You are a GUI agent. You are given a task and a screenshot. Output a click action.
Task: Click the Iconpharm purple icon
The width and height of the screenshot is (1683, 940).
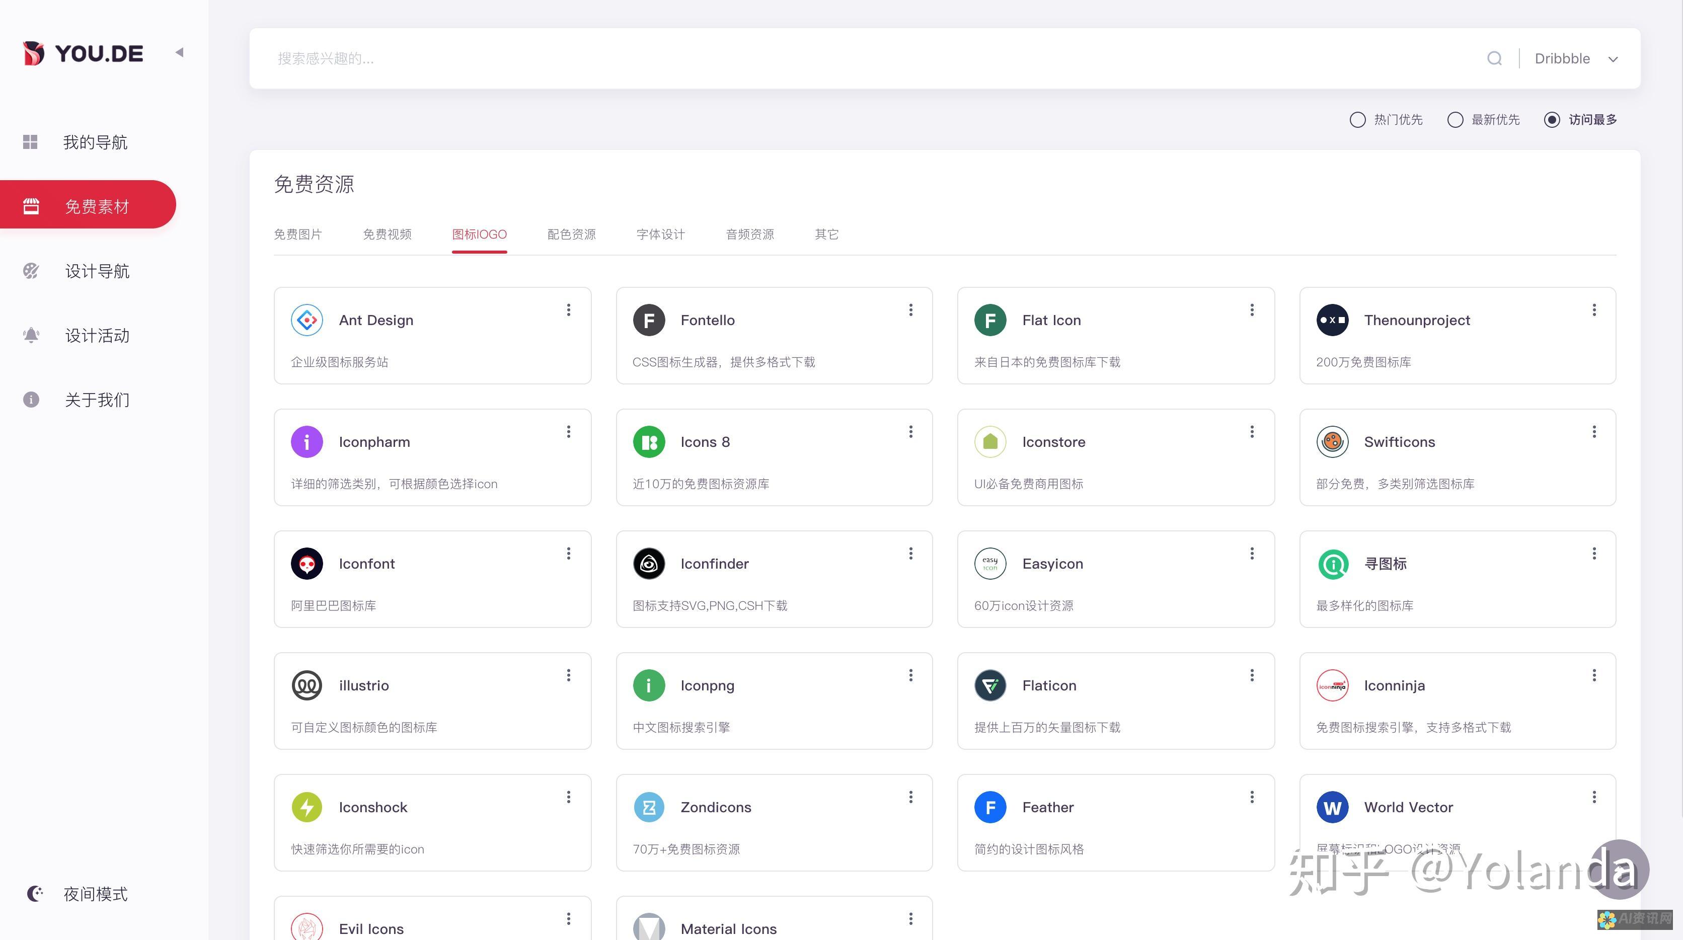307,442
